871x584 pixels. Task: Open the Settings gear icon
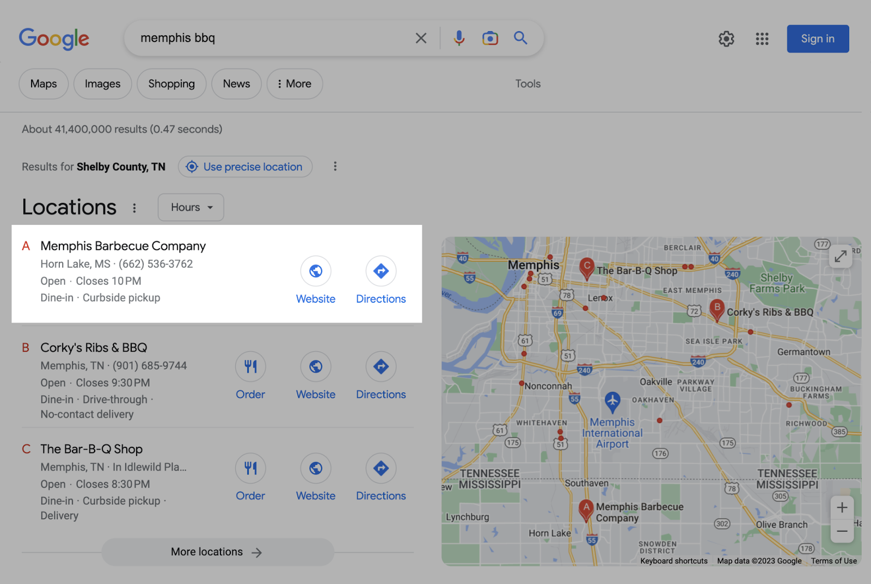tap(726, 39)
